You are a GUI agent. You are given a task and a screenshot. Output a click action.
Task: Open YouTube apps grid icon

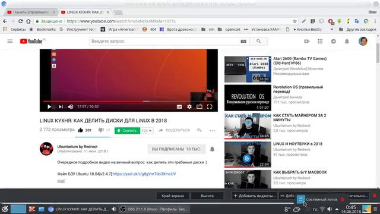pos(320,41)
